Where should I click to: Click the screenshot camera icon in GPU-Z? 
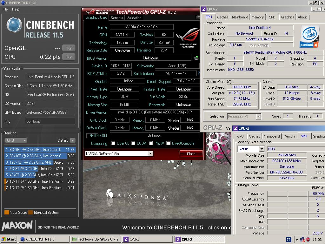point(198,17)
